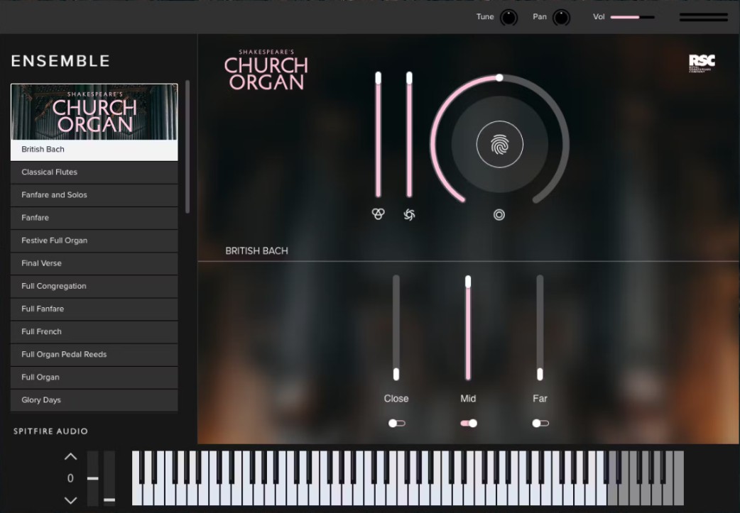The image size is (740, 513).
Task: Click the Spitfire Audio label
Action: tap(50, 431)
